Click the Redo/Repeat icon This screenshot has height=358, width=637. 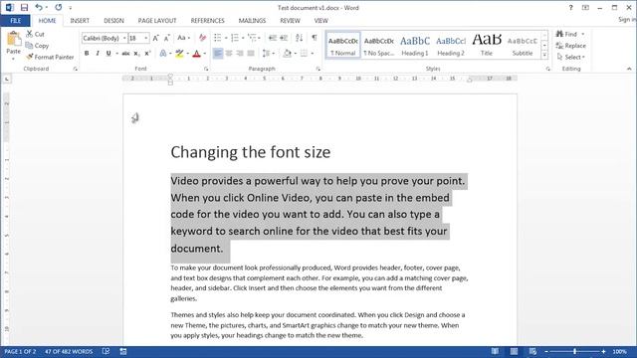point(59,7)
